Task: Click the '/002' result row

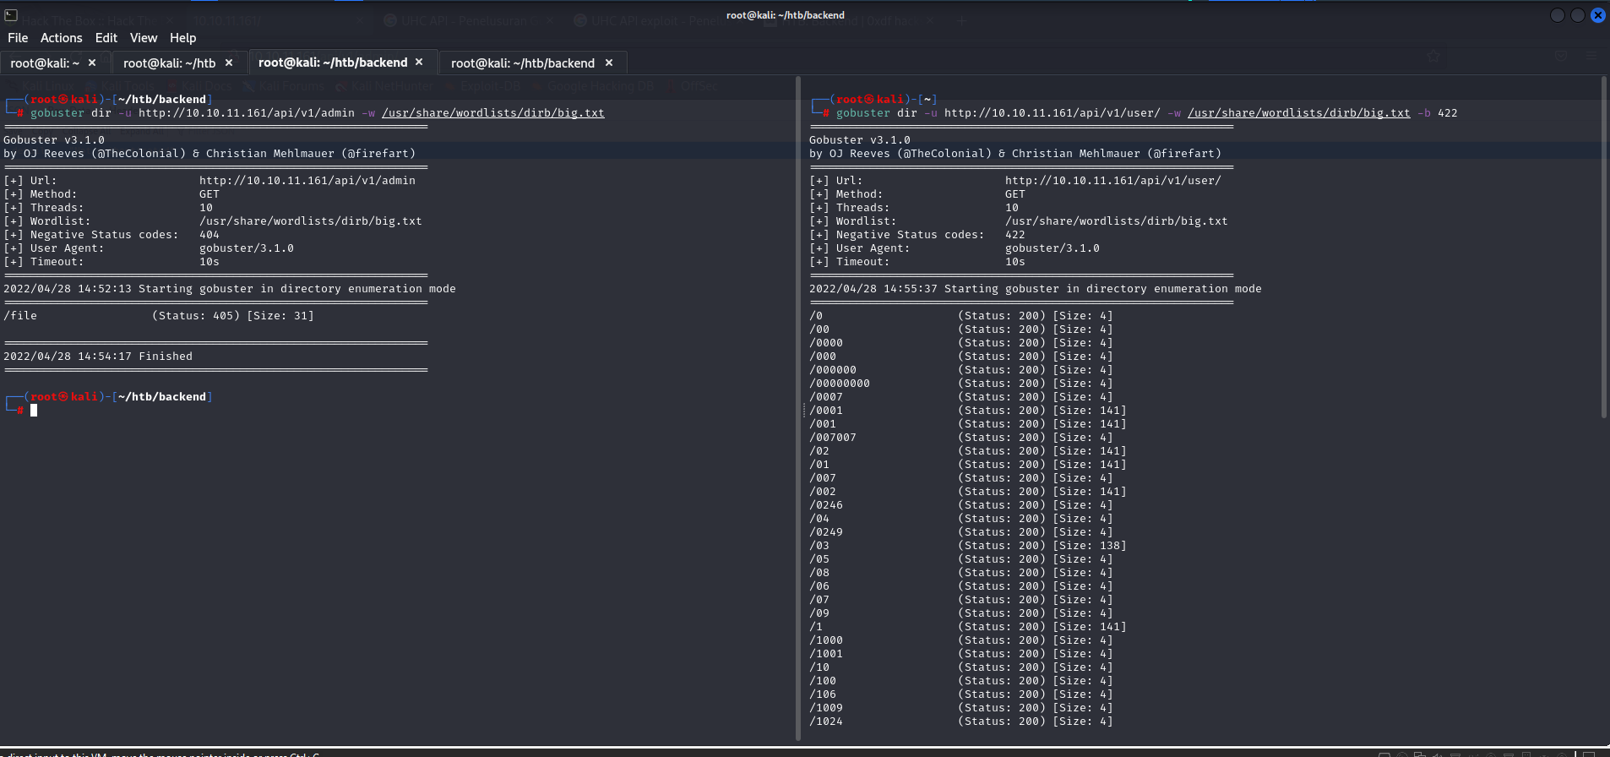Action: click(968, 492)
